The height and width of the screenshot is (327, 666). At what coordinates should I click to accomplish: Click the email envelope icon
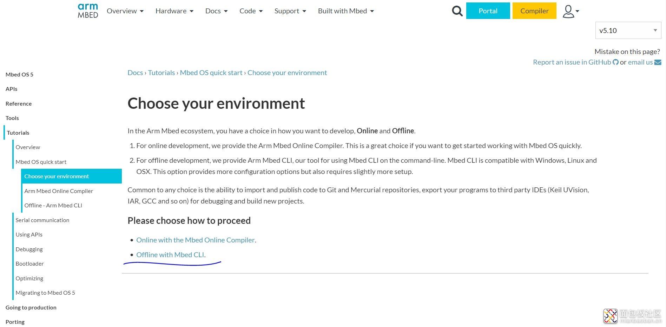pyautogui.click(x=658, y=62)
